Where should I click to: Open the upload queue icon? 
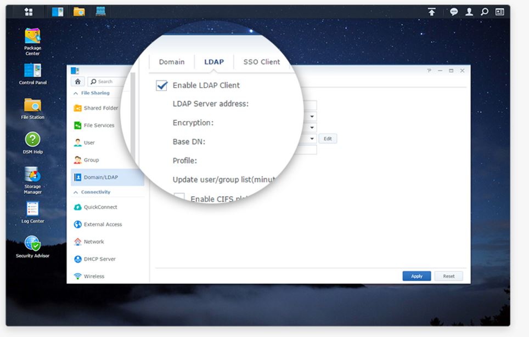coord(432,12)
